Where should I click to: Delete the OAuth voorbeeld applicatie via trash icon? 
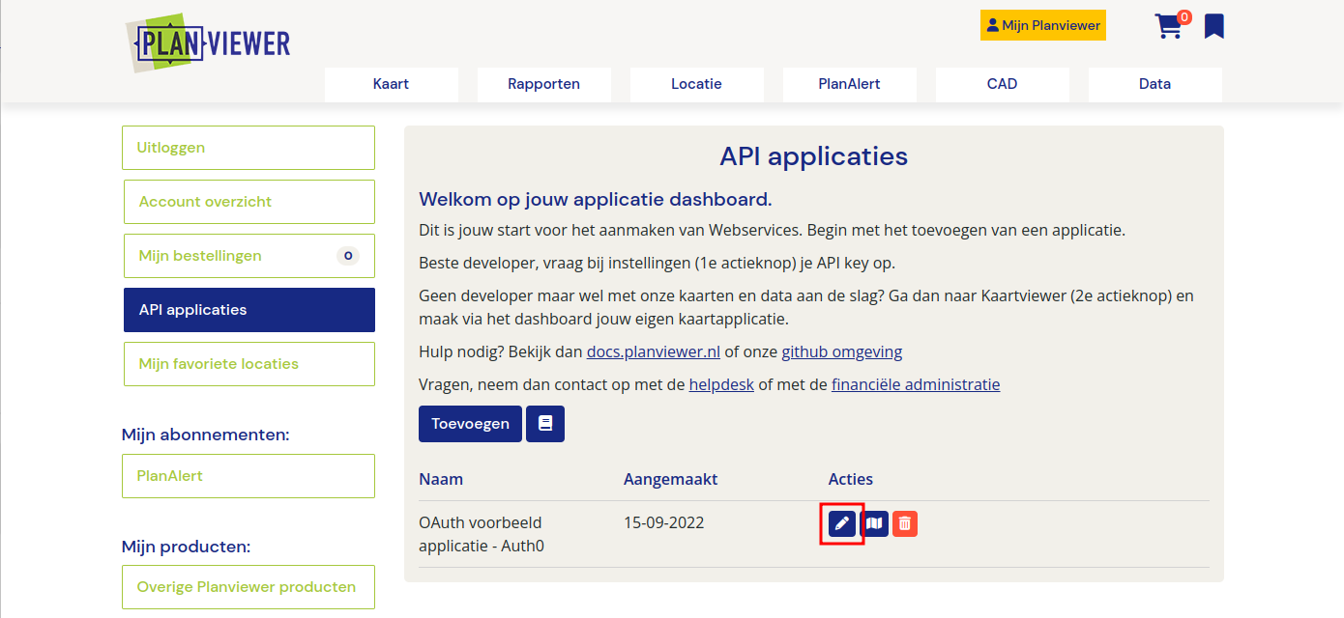point(904,522)
